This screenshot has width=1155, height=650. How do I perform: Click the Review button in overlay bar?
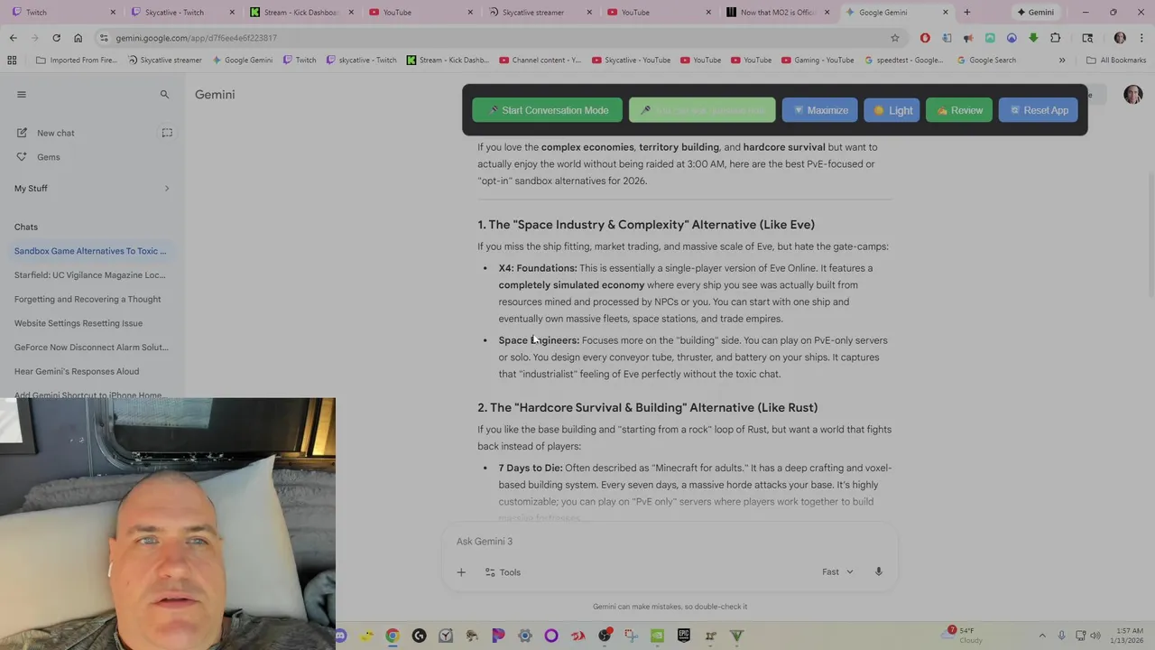click(x=958, y=110)
